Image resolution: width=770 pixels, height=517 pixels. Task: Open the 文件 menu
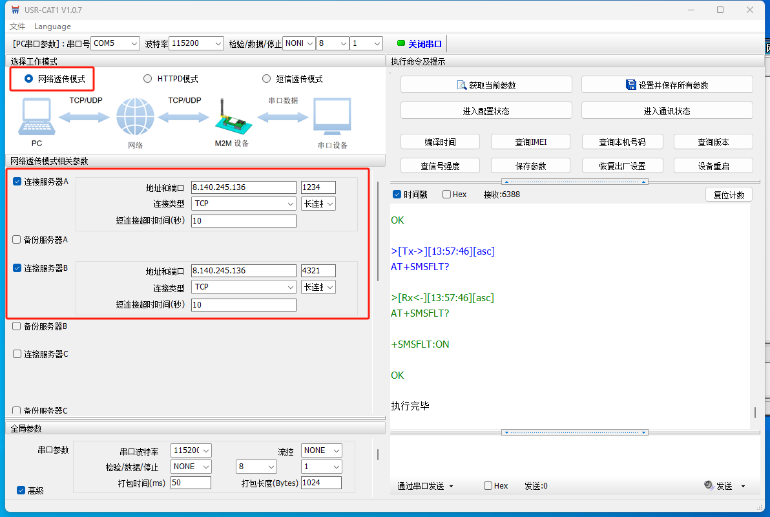[17, 26]
